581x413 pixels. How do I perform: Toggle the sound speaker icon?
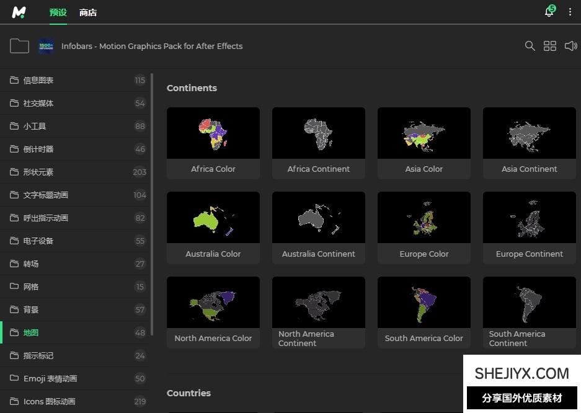570,46
